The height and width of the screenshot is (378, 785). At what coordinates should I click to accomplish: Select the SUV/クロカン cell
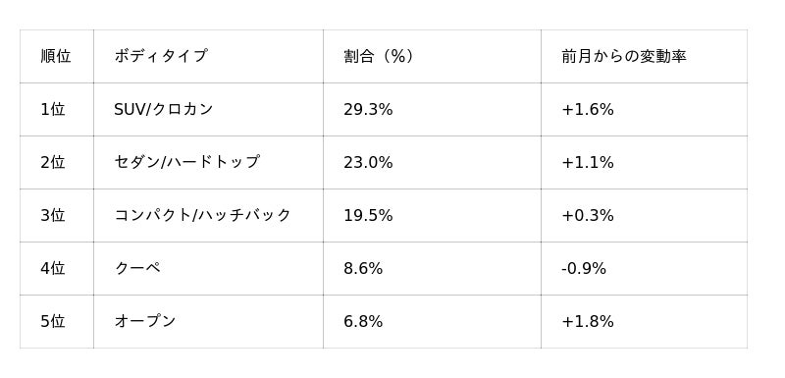[208, 109]
